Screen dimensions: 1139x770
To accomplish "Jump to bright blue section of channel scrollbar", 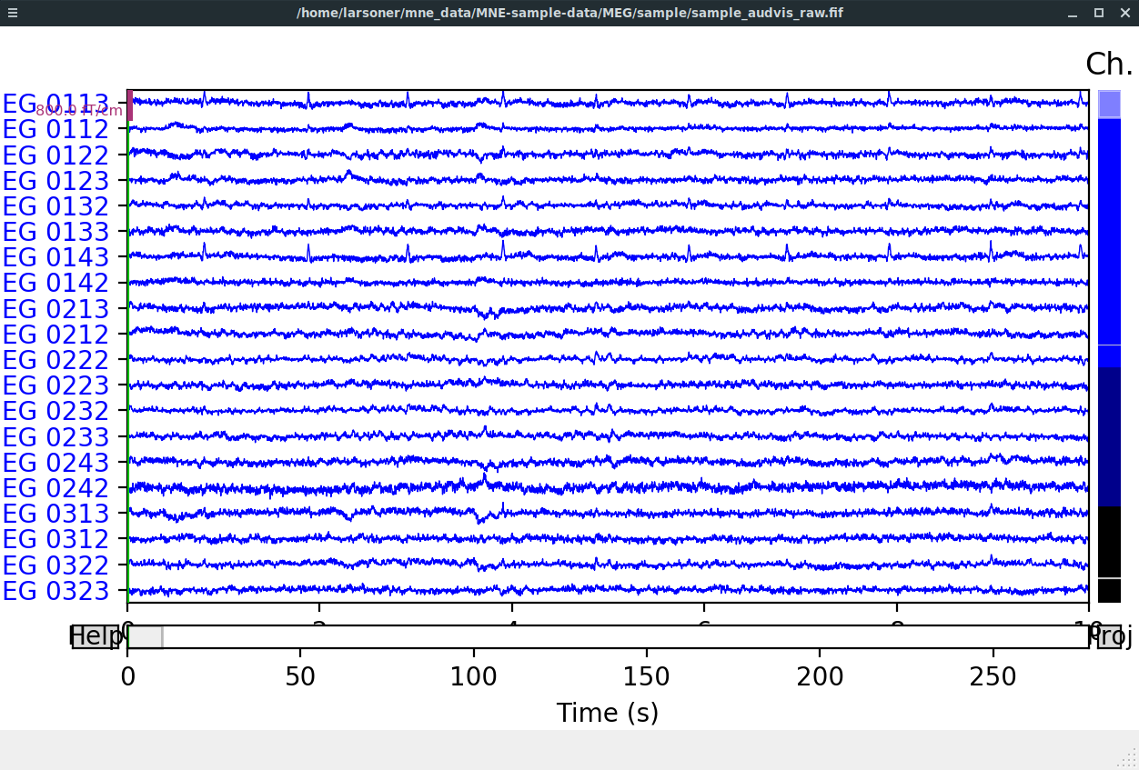I will [x=1109, y=243].
